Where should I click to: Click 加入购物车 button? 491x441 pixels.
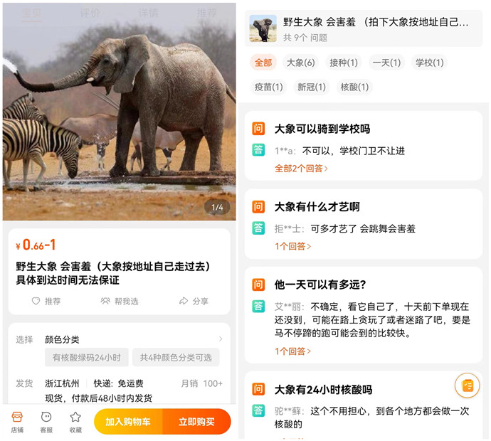tap(128, 422)
